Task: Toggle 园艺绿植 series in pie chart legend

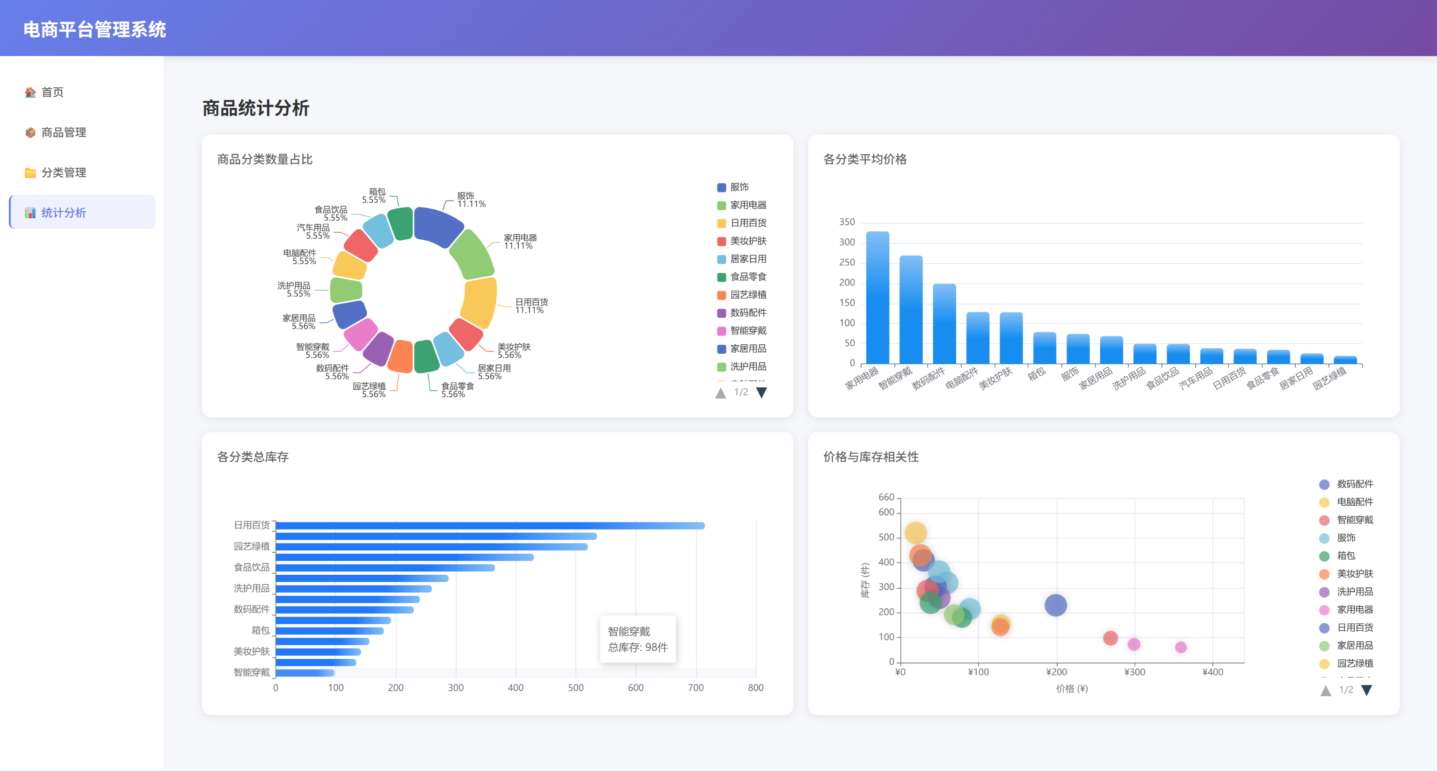Action: coord(742,295)
